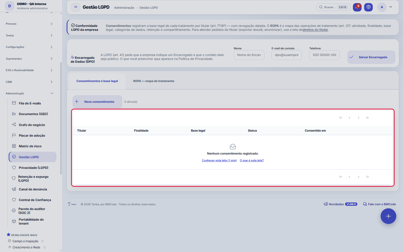Screen dimensions: 403x252
Task: Open Grafo do negócio page
Action: [x=32, y=125]
